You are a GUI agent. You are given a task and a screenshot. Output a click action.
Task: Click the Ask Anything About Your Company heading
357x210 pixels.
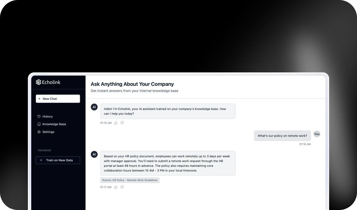click(132, 84)
